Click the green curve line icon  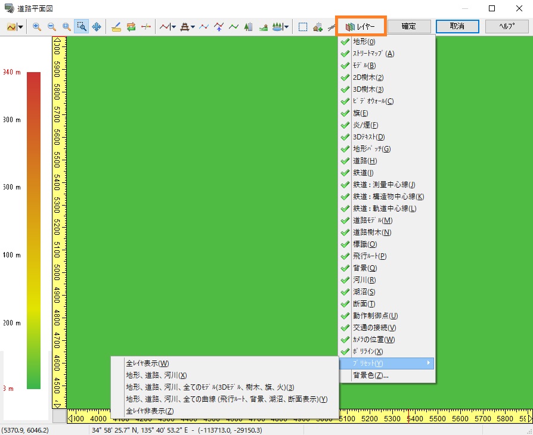pyautogui.click(x=234, y=26)
